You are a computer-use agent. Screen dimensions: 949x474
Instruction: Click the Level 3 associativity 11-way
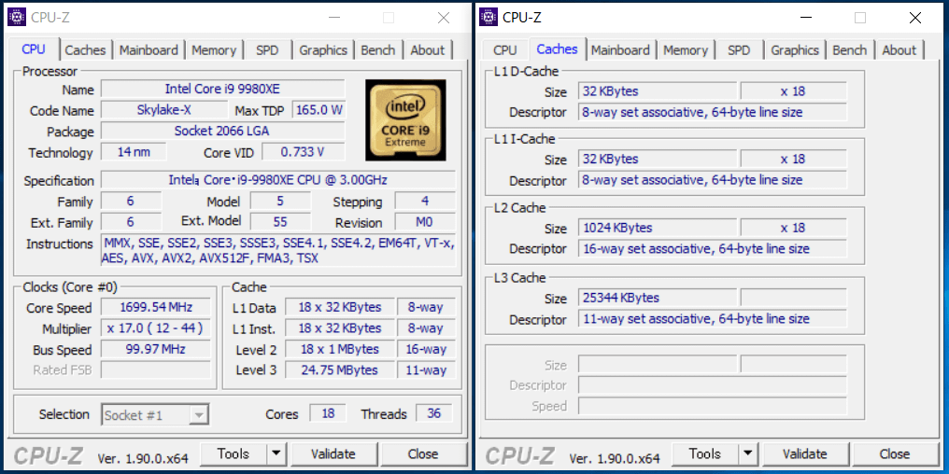coord(426,370)
